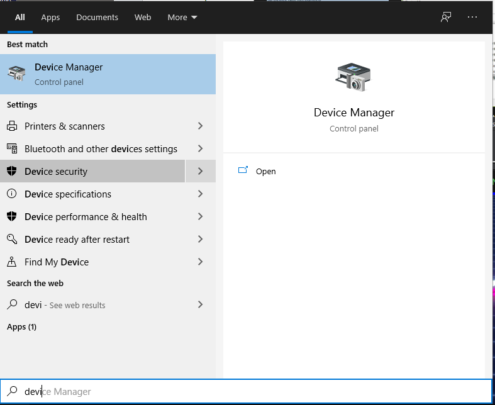Open the three-dot options menu
495x405 pixels.
click(472, 17)
